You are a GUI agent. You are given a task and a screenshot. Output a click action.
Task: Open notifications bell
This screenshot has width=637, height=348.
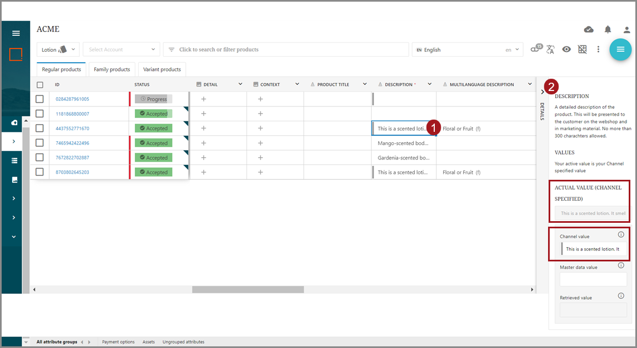[x=608, y=30]
